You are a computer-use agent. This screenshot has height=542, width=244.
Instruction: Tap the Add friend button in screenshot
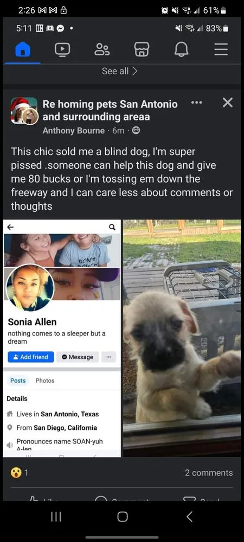coord(31,357)
